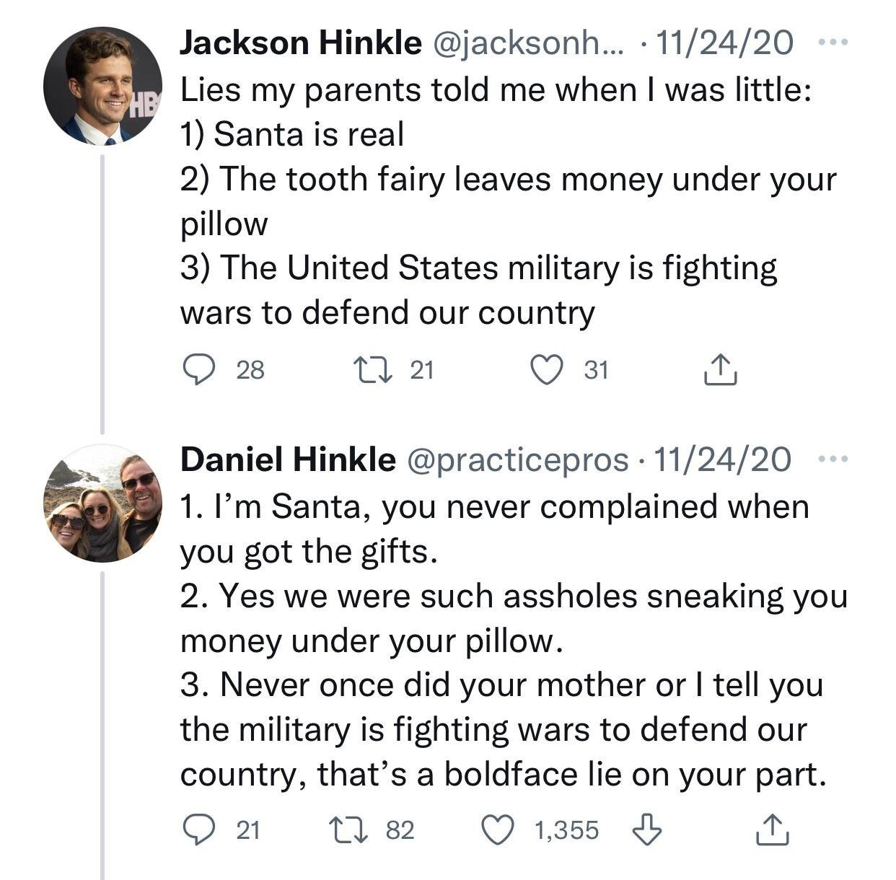Open more options on Daniel's reply
896x880 pixels.
coord(835,459)
